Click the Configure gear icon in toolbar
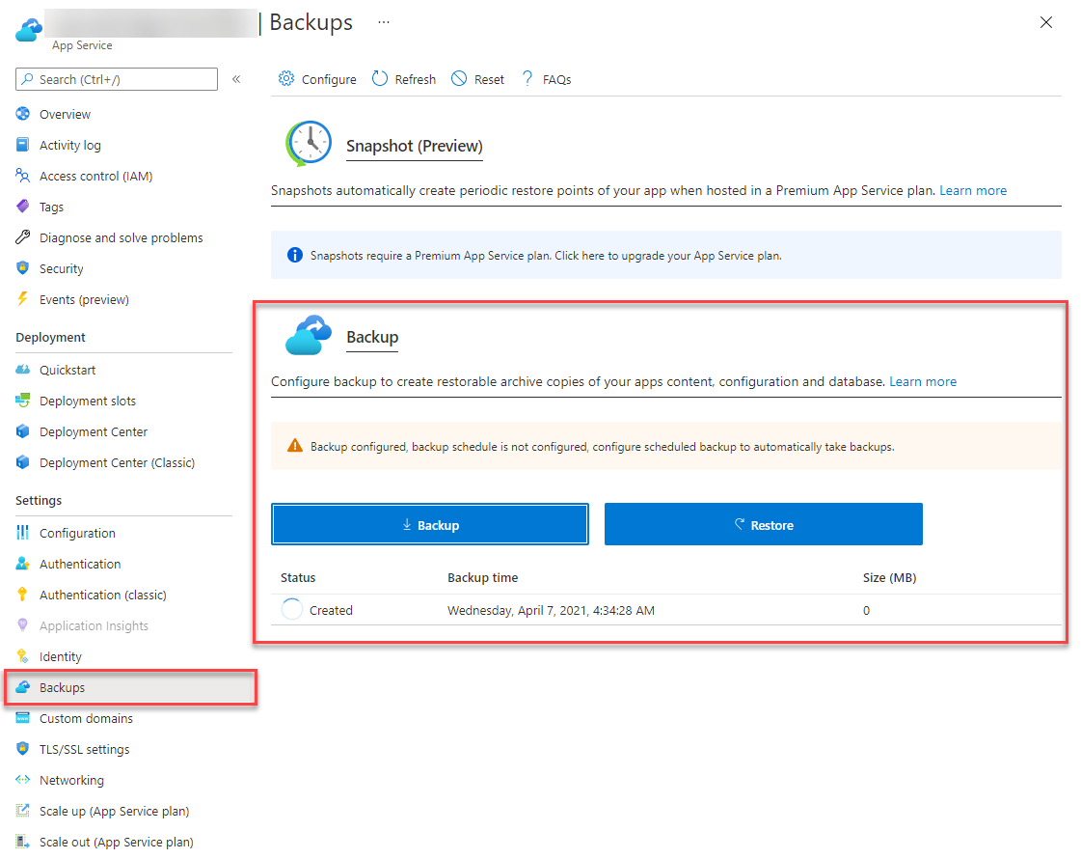 coord(286,79)
